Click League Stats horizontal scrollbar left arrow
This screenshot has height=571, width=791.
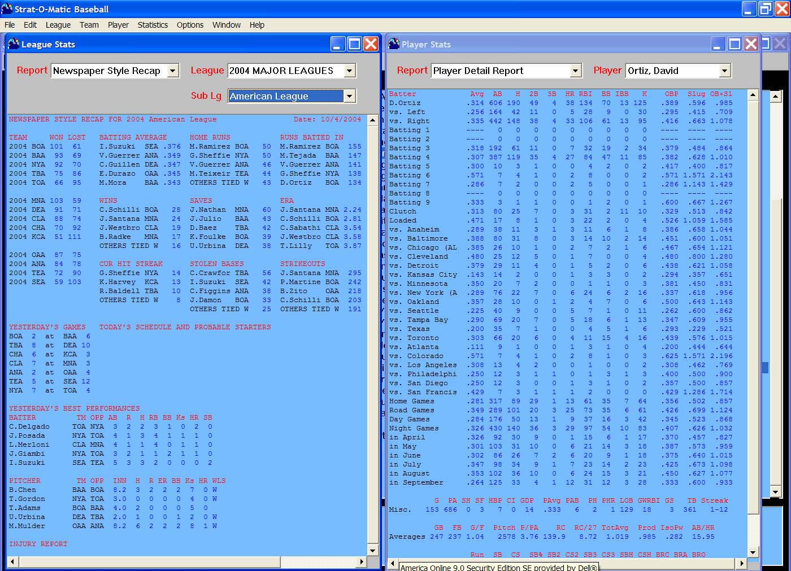[x=12, y=561]
